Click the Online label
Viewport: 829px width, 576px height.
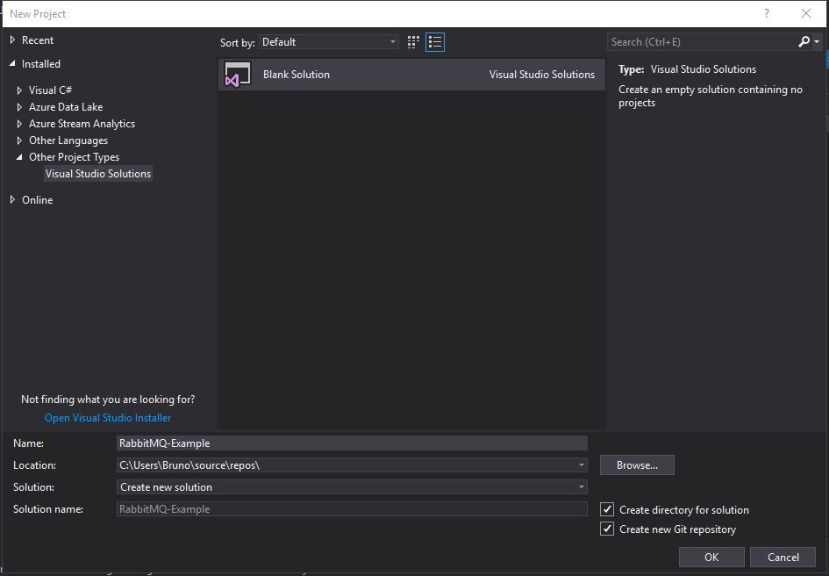pyautogui.click(x=37, y=199)
